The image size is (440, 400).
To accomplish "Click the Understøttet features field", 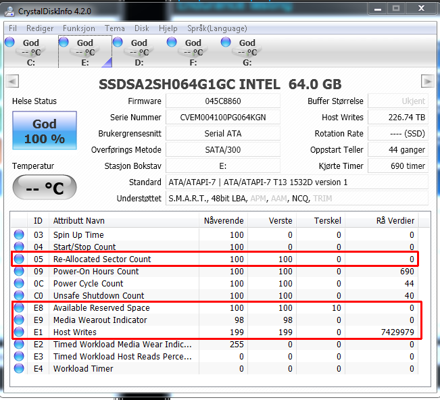I will click(x=297, y=199).
